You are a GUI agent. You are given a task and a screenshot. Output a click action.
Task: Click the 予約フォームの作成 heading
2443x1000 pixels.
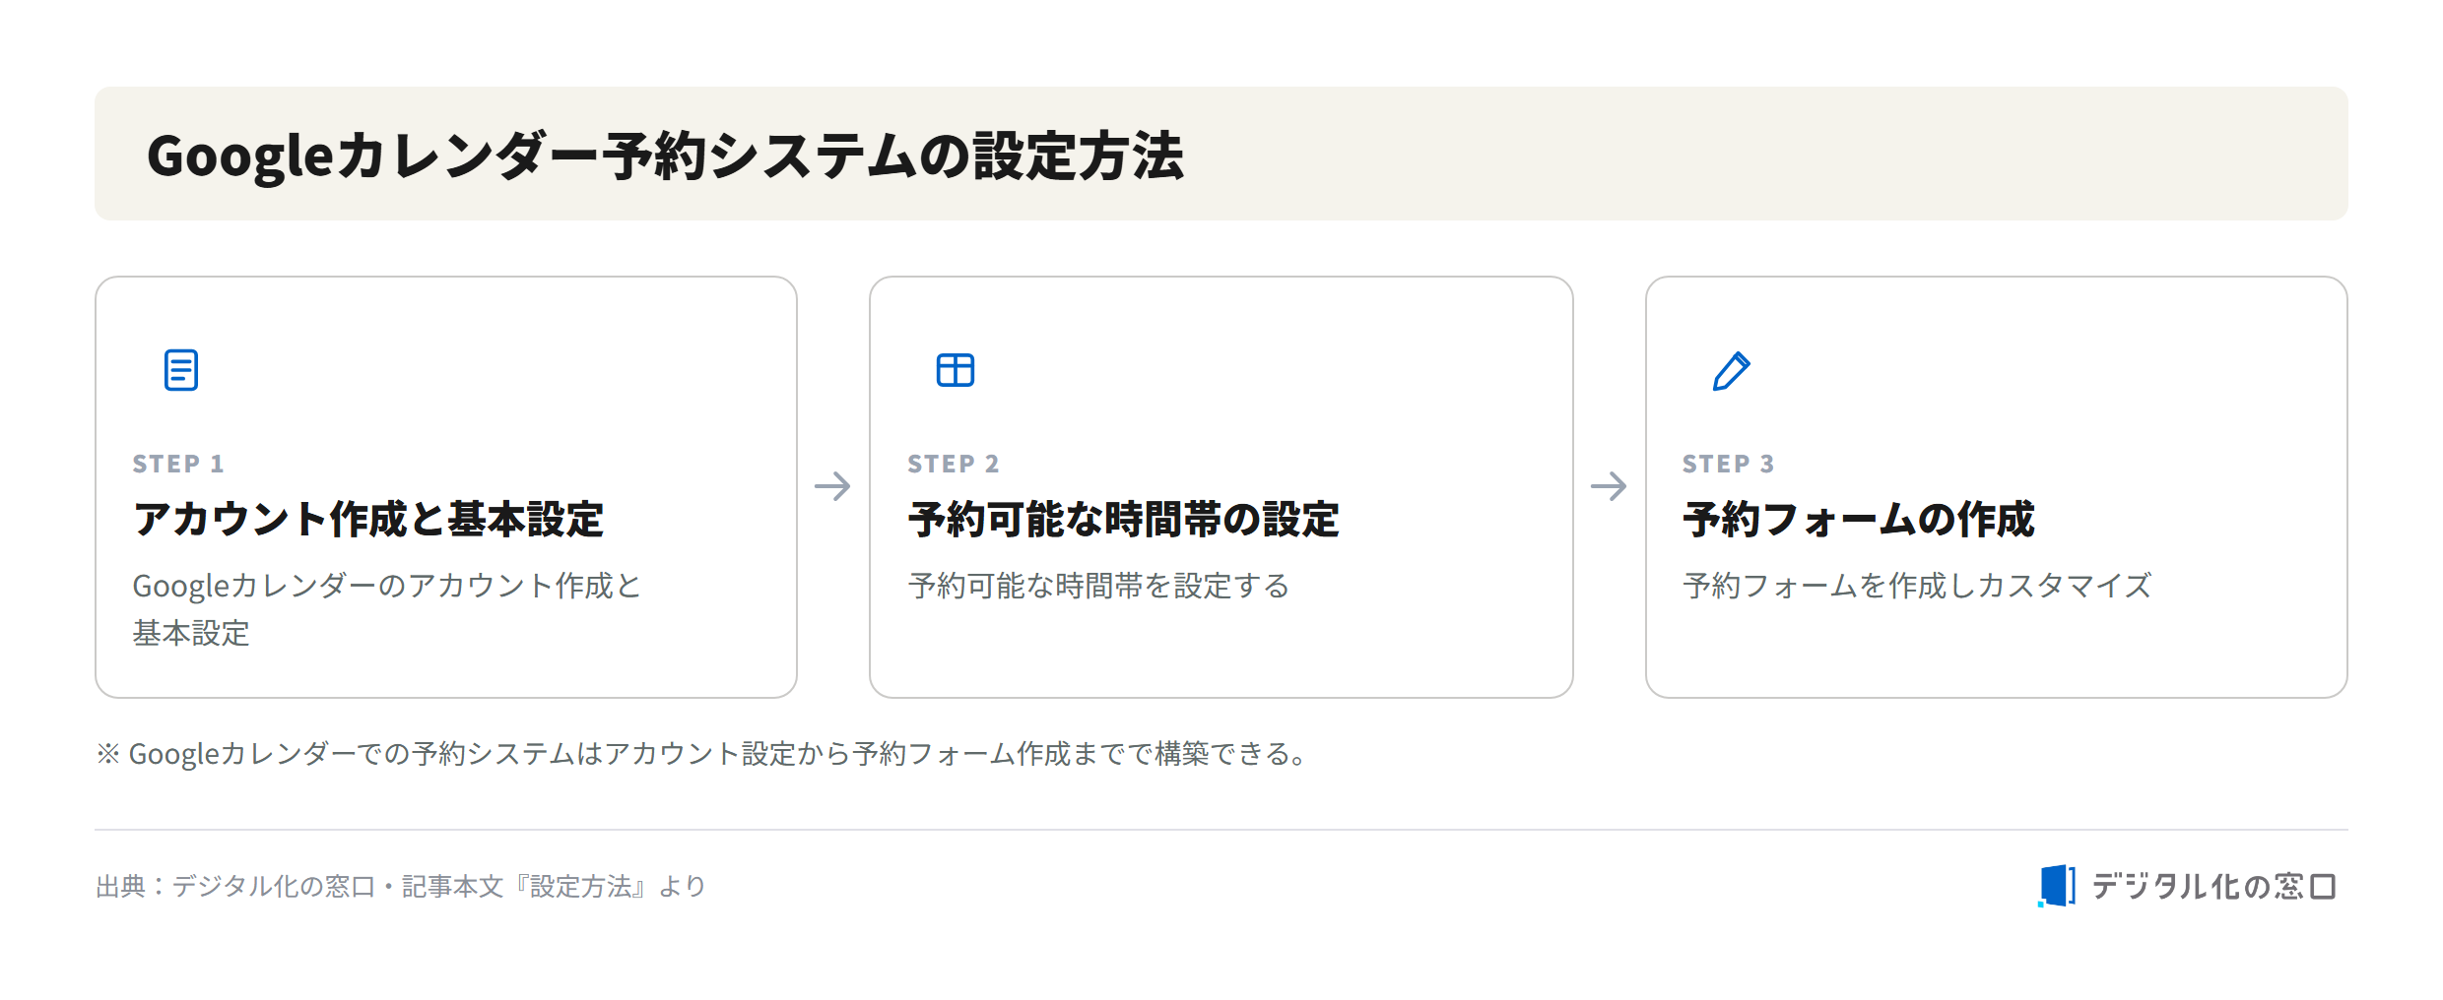click(x=1859, y=520)
